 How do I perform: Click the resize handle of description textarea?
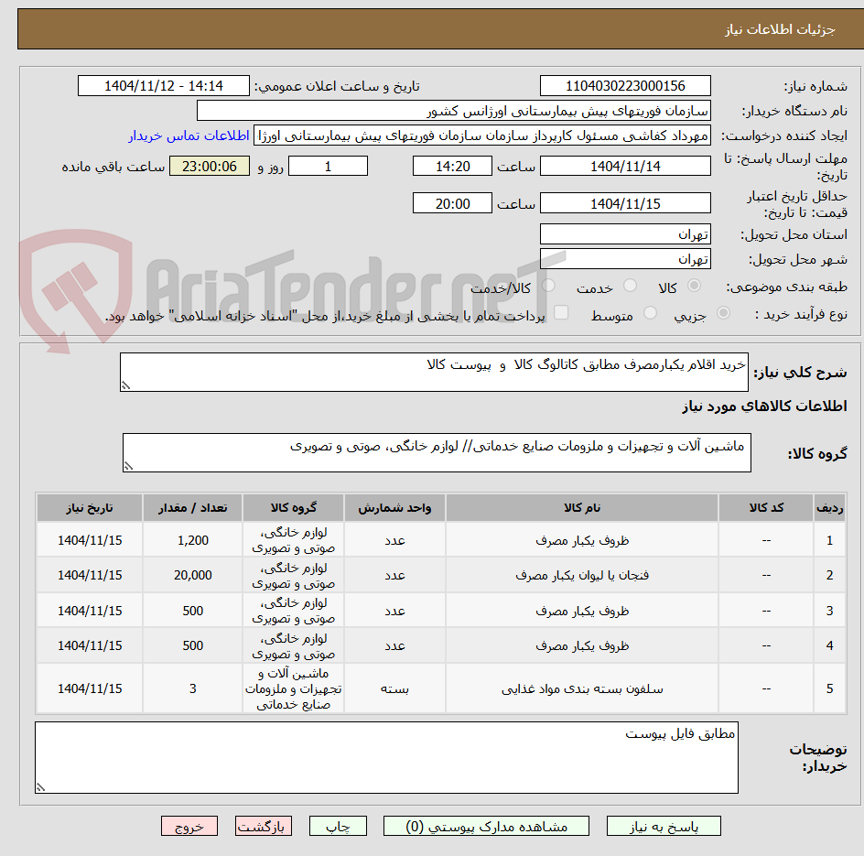pyautogui.click(x=125, y=385)
